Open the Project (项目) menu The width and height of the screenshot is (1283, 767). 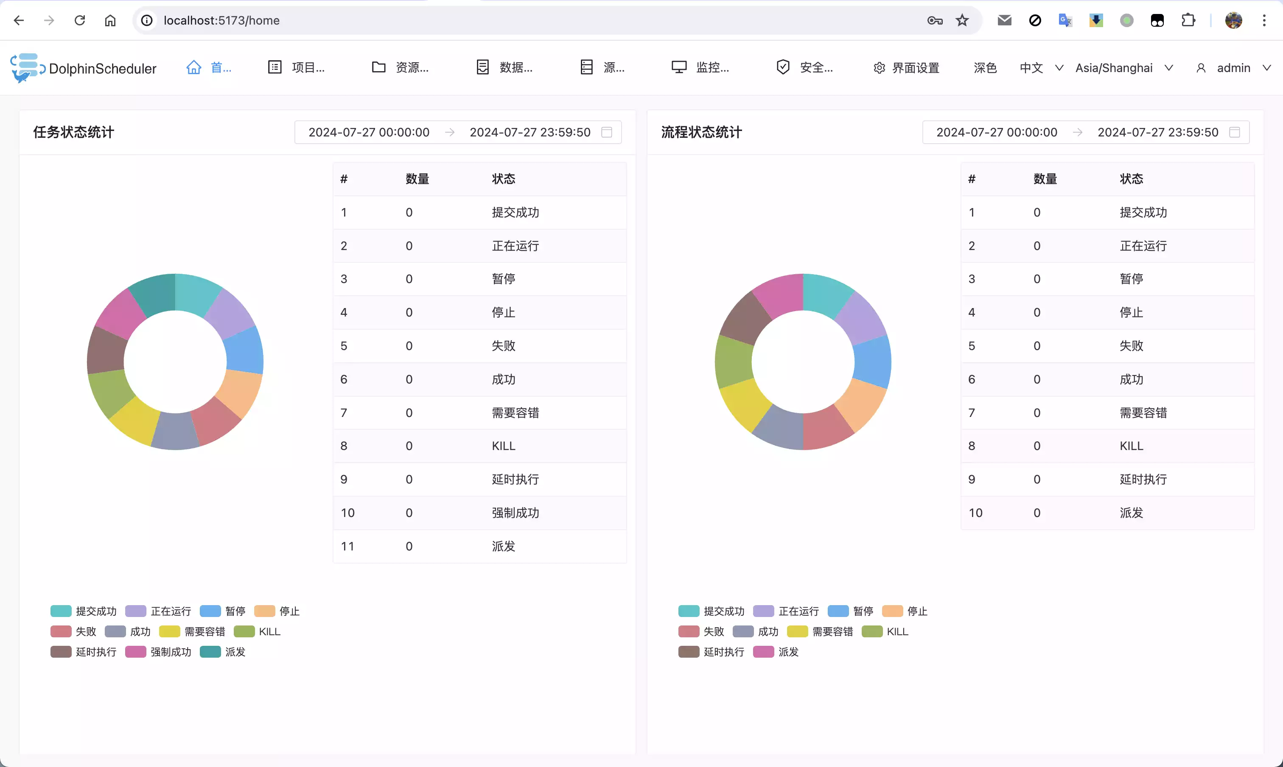pyautogui.click(x=296, y=68)
